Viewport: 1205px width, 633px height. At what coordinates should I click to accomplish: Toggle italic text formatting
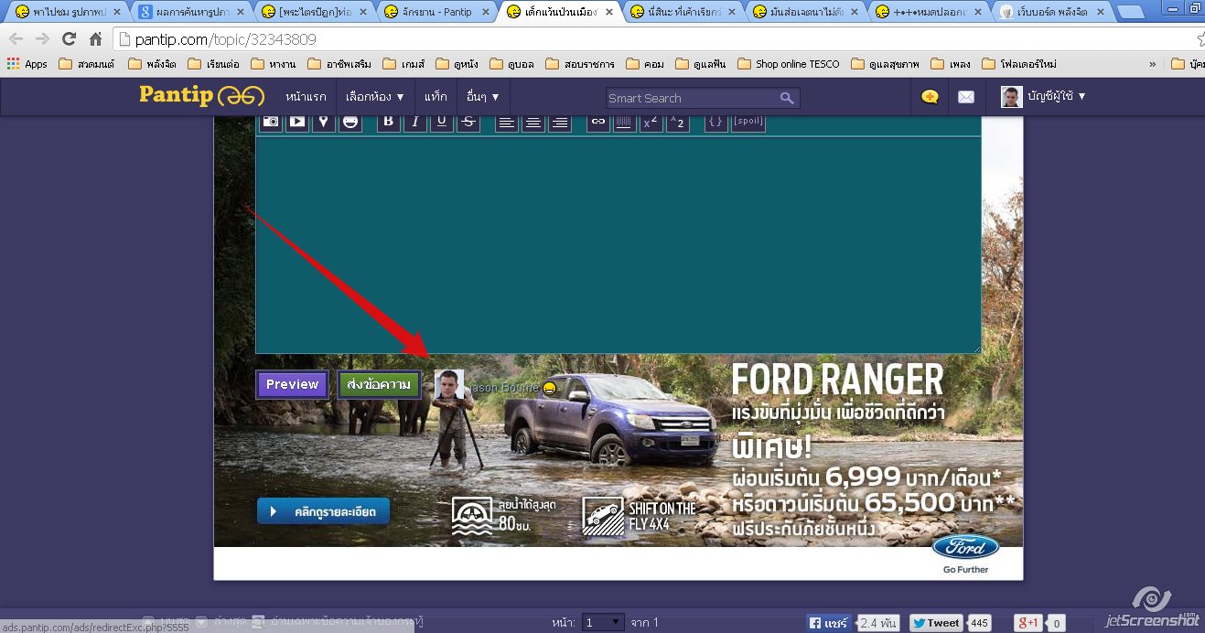click(414, 122)
